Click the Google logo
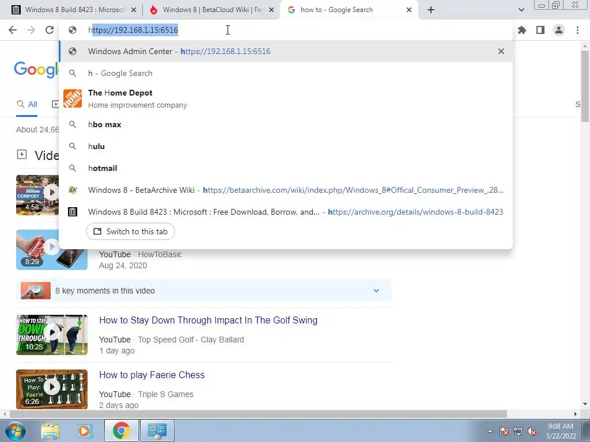The image size is (590, 442). (36, 70)
